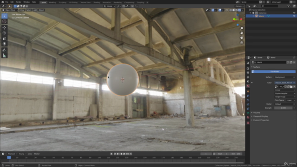Select the Transform tool
This screenshot has width=297, height=167.
4,44
